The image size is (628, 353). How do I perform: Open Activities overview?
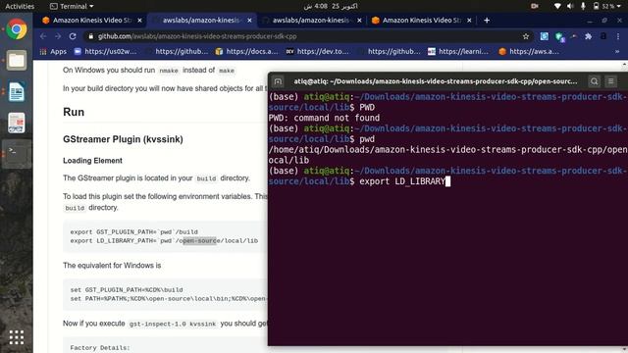coord(20,7)
